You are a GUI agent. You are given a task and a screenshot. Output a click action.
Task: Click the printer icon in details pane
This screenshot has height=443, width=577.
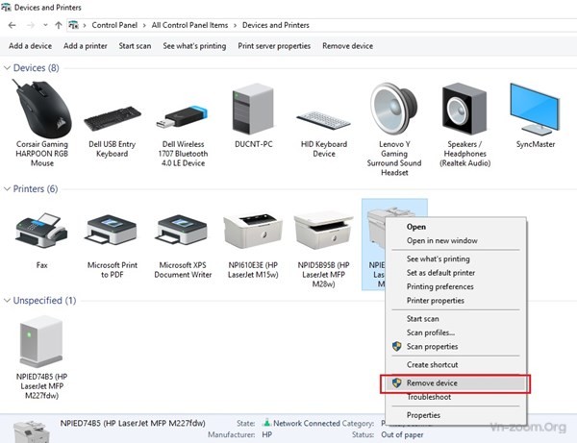(32, 431)
